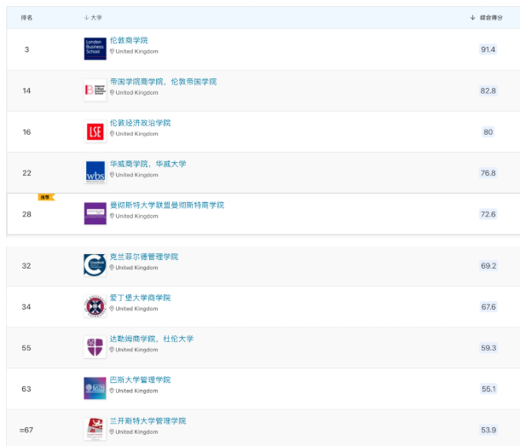Click the score 53.9

pos(488,430)
